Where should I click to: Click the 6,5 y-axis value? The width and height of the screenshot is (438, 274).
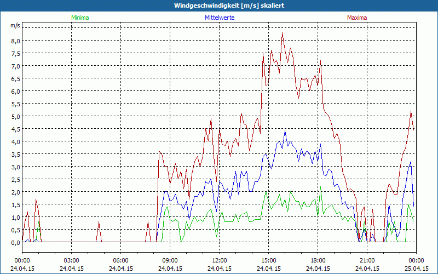tap(16, 78)
